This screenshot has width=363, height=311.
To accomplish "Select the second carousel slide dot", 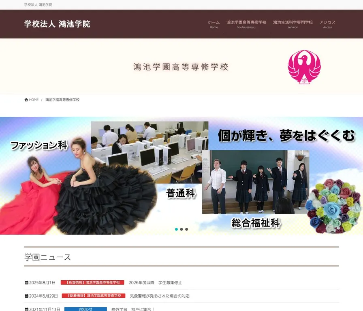I will click(x=181, y=229).
